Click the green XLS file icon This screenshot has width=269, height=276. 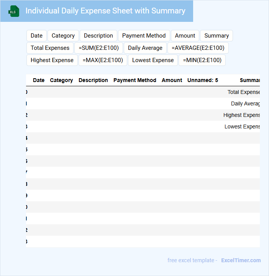pos(14,11)
